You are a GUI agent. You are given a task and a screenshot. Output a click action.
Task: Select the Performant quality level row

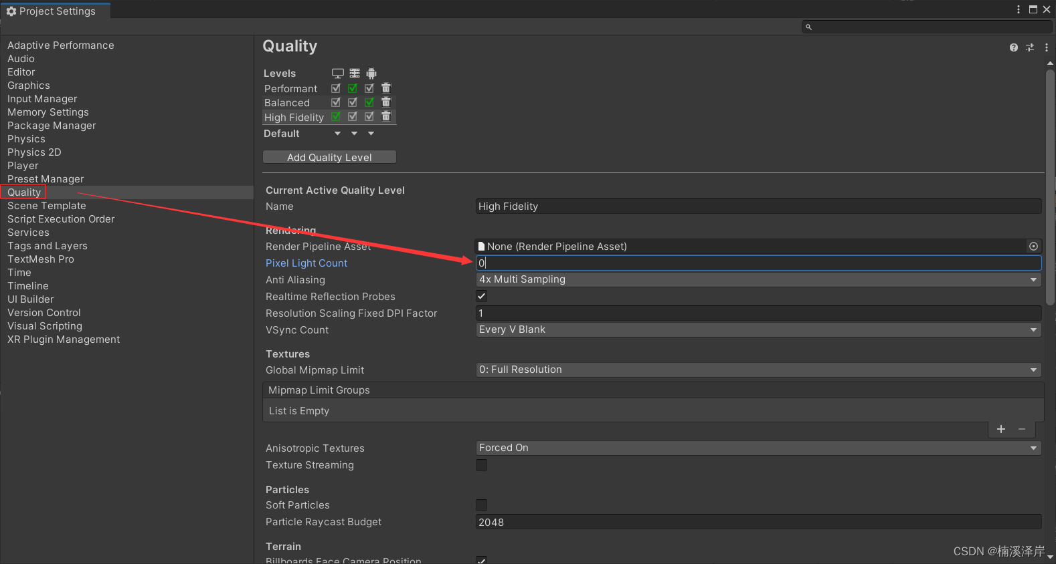291,88
